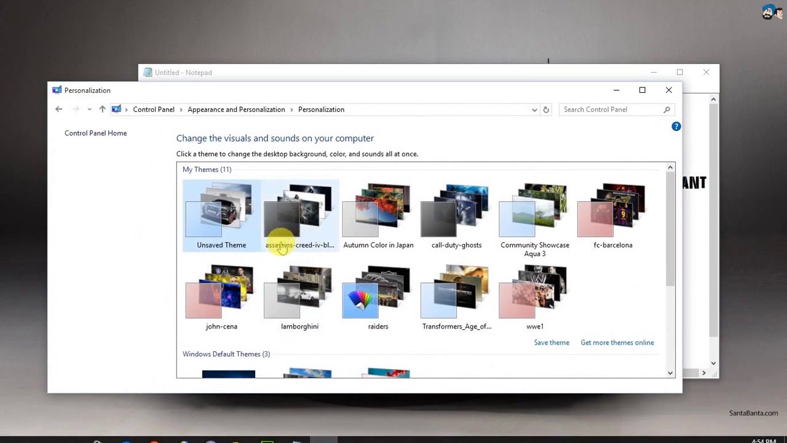787x443 pixels.
Task: Pick the john-cena theme
Action: 221,298
